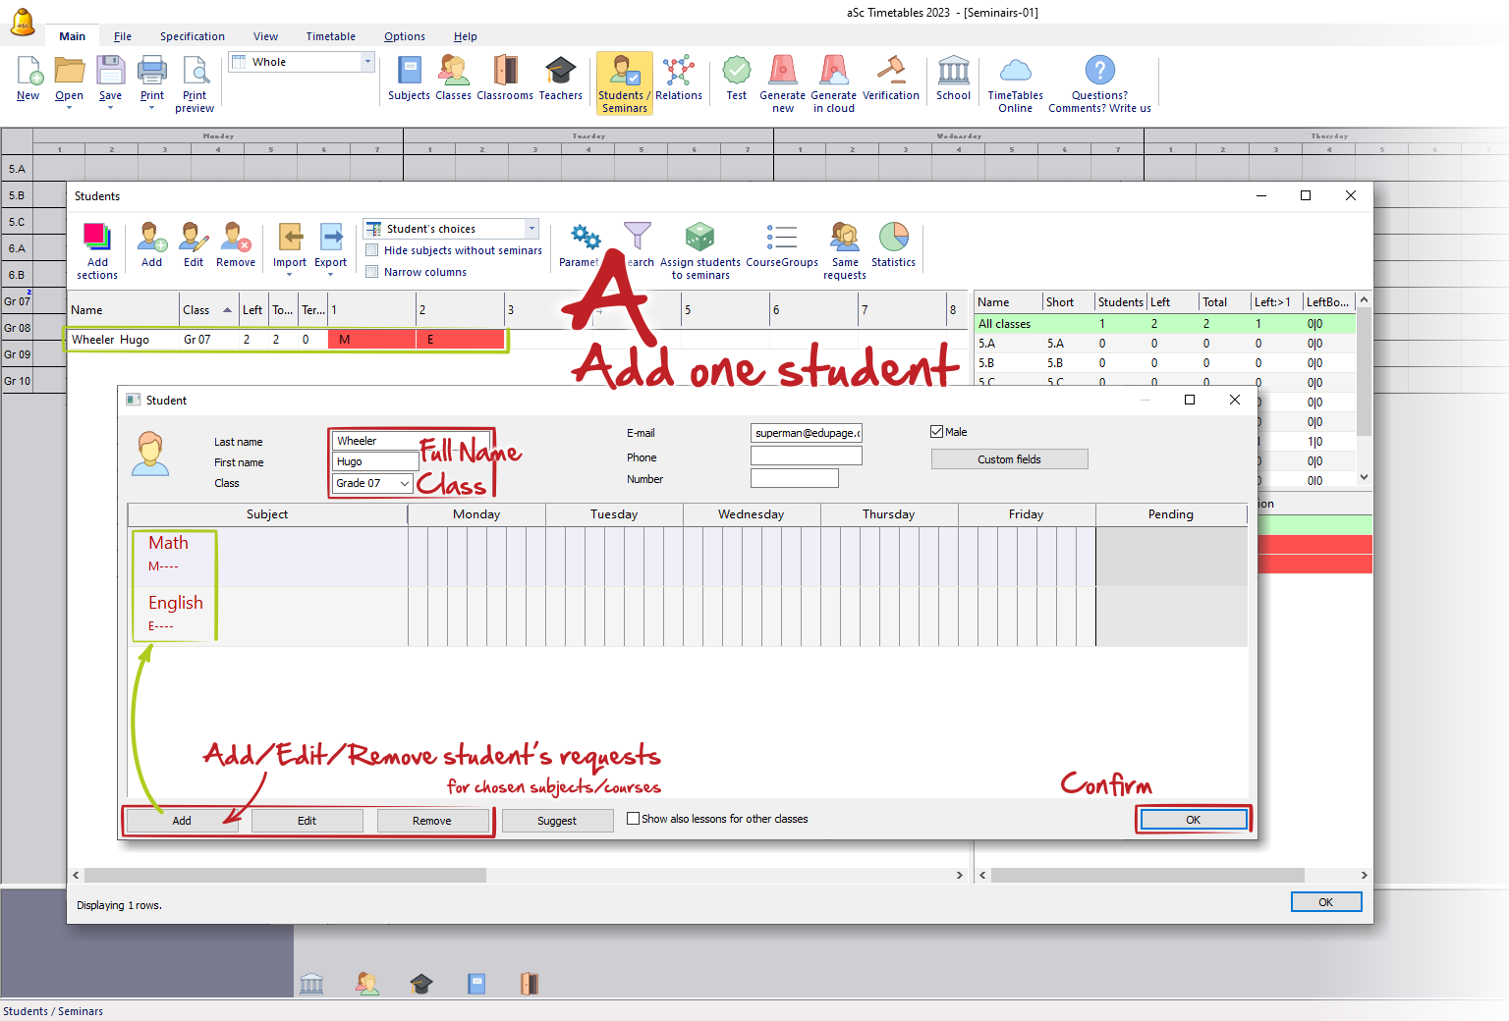
Task: Open Student's choices dropdown
Action: click(x=531, y=229)
